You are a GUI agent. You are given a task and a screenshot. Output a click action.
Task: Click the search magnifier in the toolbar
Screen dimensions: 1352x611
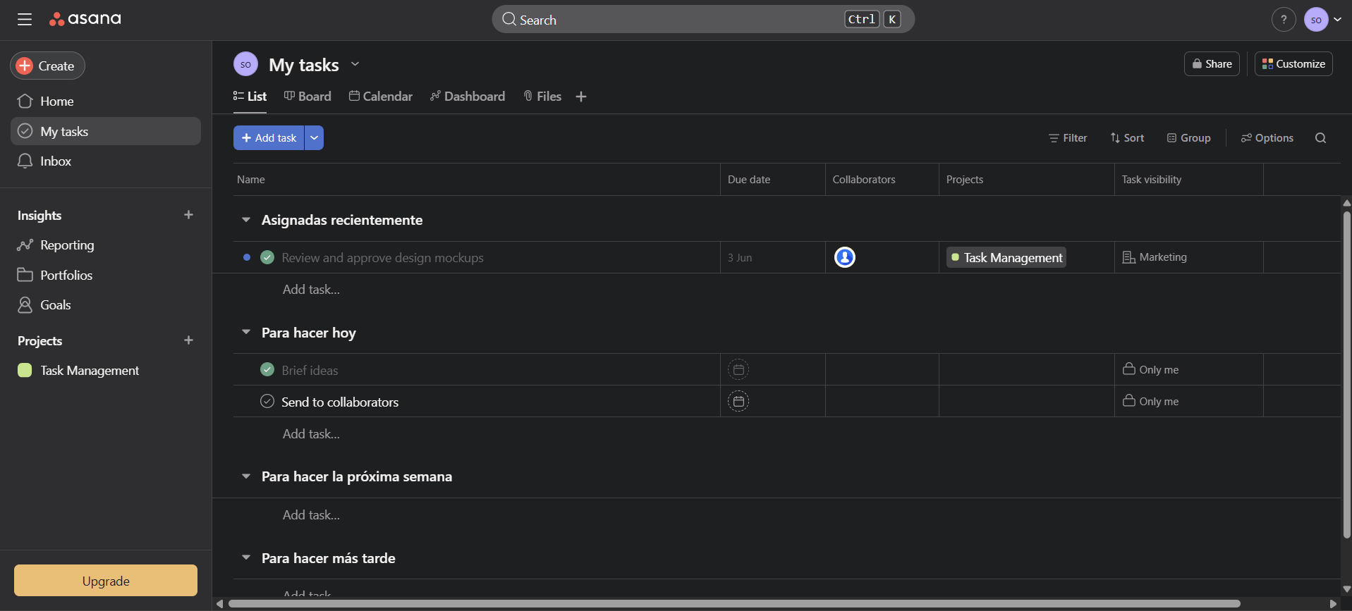pyautogui.click(x=1320, y=138)
